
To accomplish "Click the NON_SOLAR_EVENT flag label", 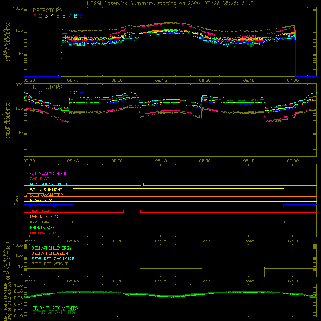I will (x=49, y=184).
